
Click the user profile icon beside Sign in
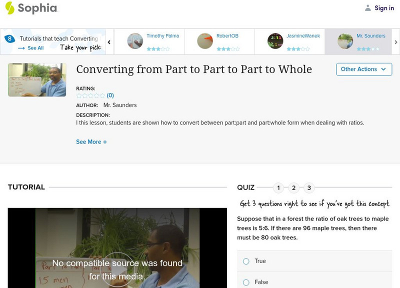coord(368,8)
